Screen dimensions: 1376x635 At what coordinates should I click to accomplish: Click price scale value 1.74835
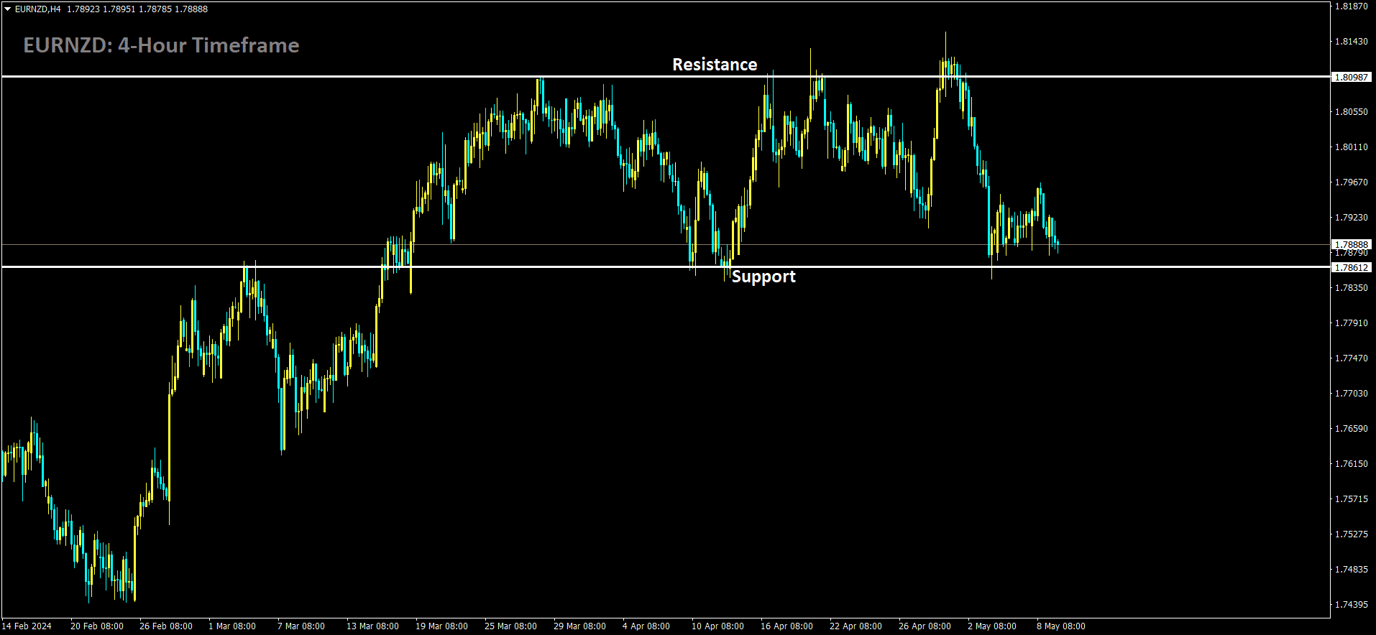click(1352, 569)
